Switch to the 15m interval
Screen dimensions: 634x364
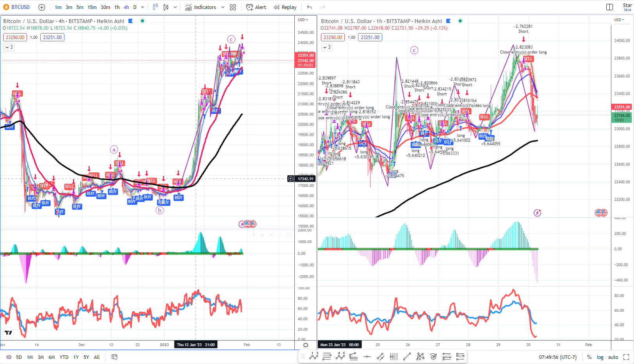(x=92, y=7)
